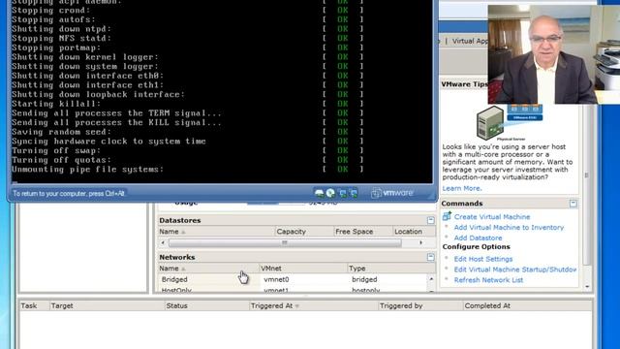Sort tasks by Target column
This screenshot has width=620, height=349.
pyautogui.click(x=107, y=306)
